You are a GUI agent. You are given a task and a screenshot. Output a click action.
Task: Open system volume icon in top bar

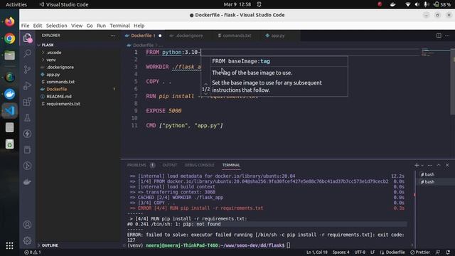point(417,4)
